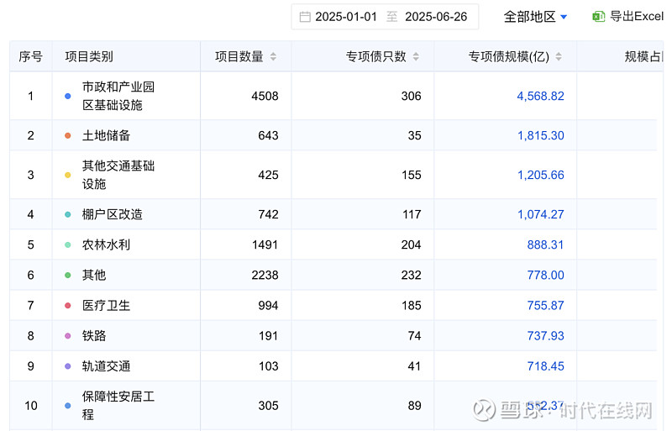Viewport: 672px width, 431px height.
Task: Click teal dot beside 棚户区改造
Action: coord(68,214)
